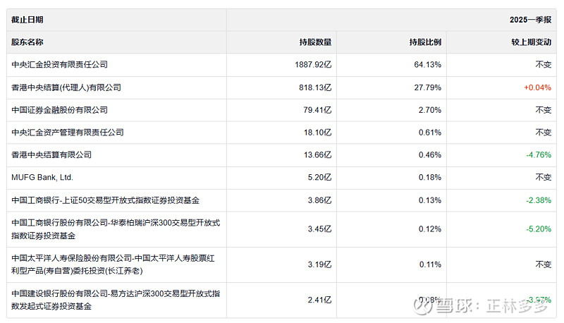Click the 股东名称 column header
The height and width of the screenshot is (323, 564).
coord(27,42)
